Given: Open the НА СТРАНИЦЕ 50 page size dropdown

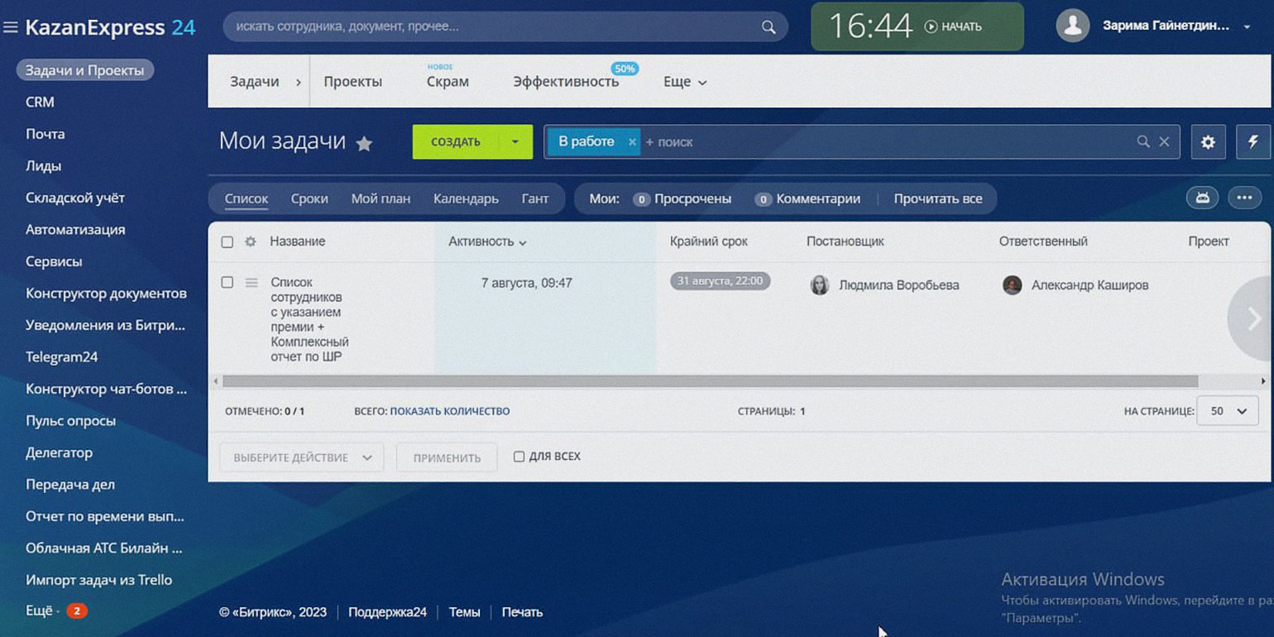Looking at the screenshot, I should (x=1228, y=411).
